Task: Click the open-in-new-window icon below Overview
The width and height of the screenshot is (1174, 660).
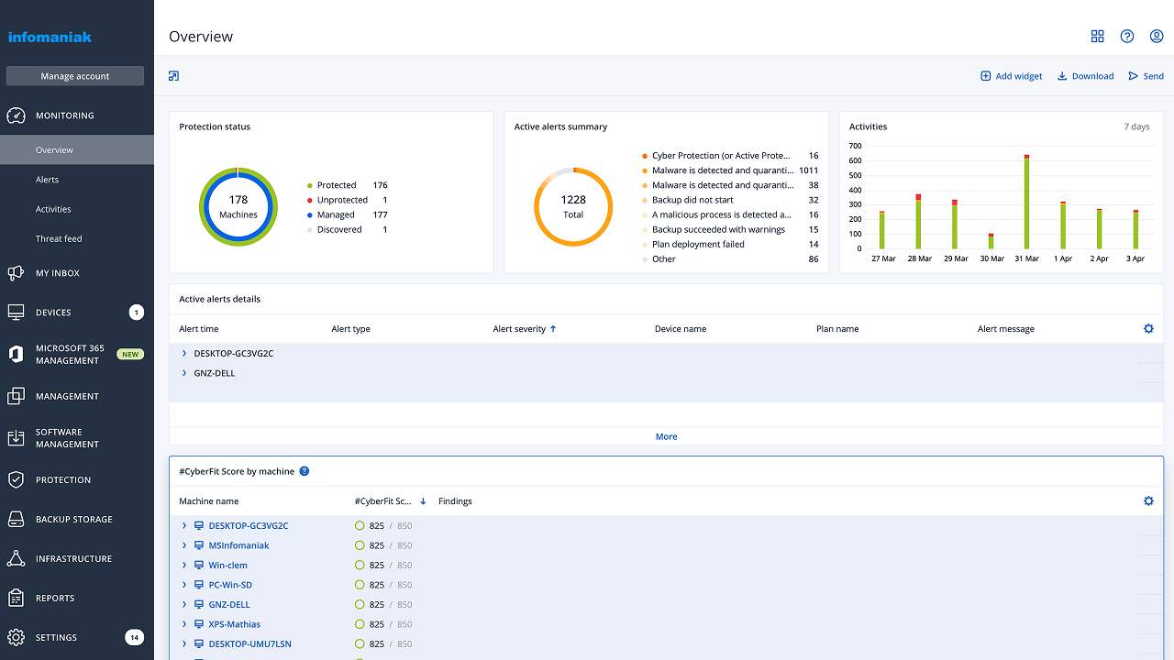Action: [173, 76]
